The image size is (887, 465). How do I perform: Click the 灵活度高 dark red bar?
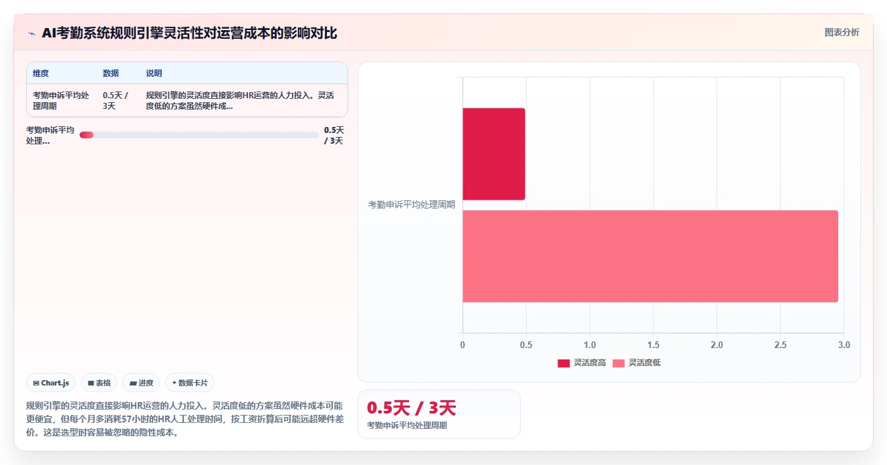point(494,154)
